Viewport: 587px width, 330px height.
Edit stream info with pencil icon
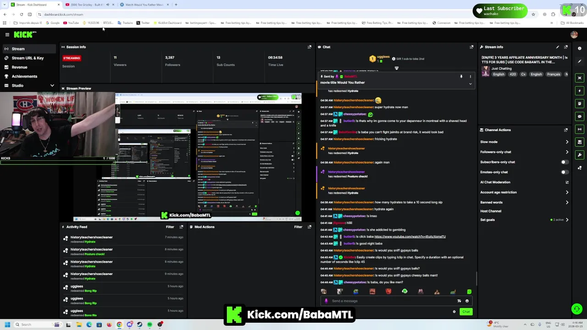(558, 47)
